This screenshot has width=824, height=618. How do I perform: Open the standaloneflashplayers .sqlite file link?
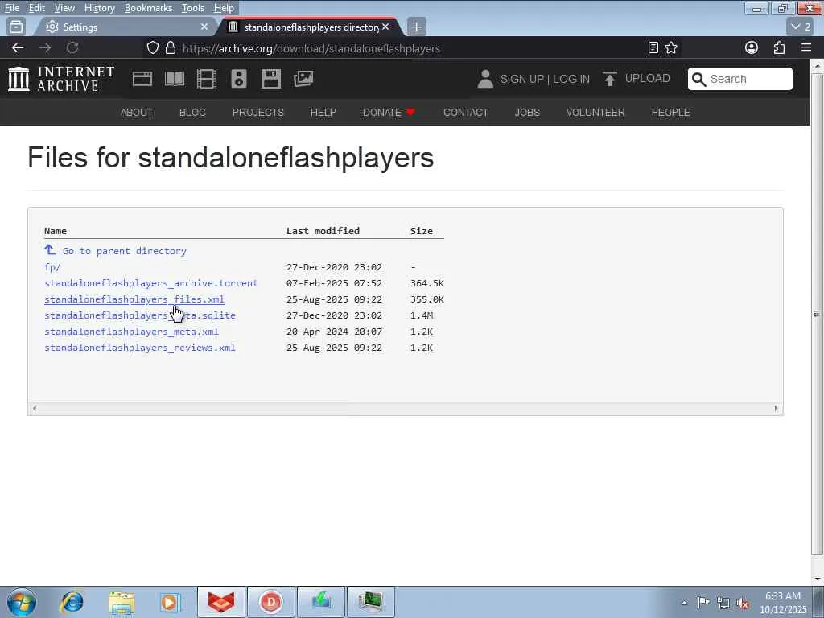[140, 315]
